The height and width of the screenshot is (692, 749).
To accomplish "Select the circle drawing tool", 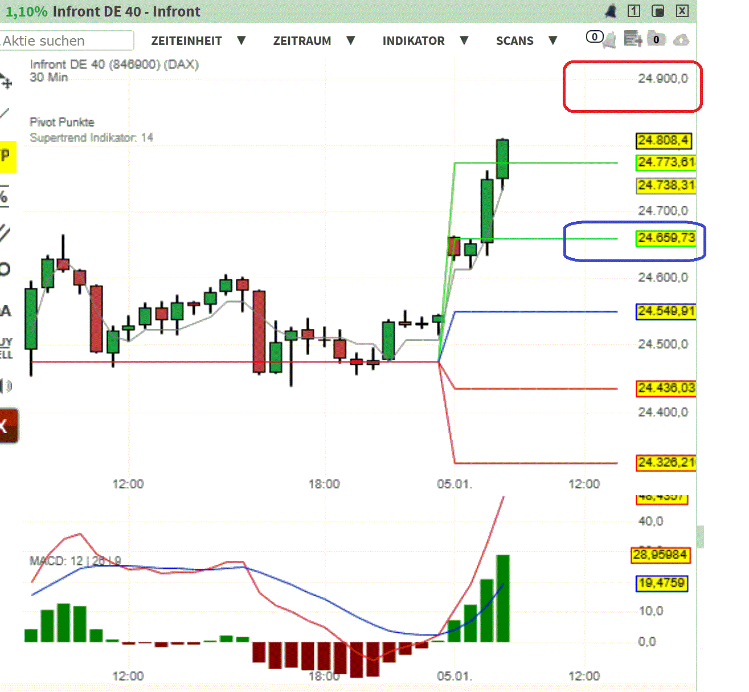I will (x=5, y=269).
